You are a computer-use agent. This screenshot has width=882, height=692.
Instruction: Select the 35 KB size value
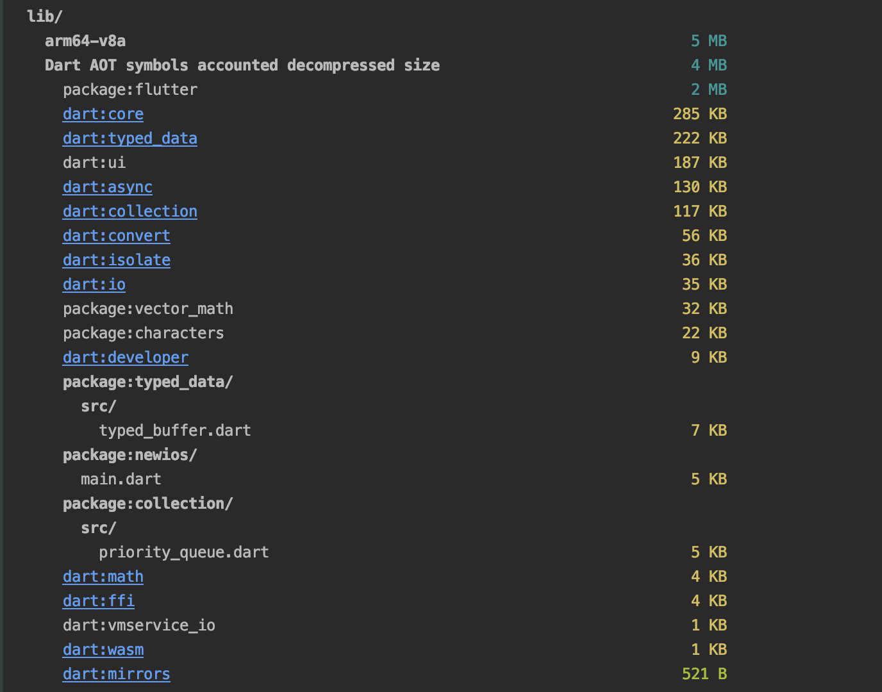pyautogui.click(x=704, y=284)
